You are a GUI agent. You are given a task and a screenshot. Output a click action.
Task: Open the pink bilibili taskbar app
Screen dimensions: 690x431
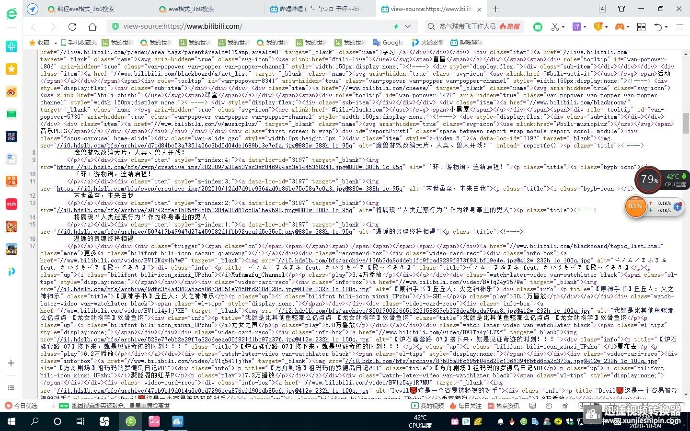pos(154,421)
